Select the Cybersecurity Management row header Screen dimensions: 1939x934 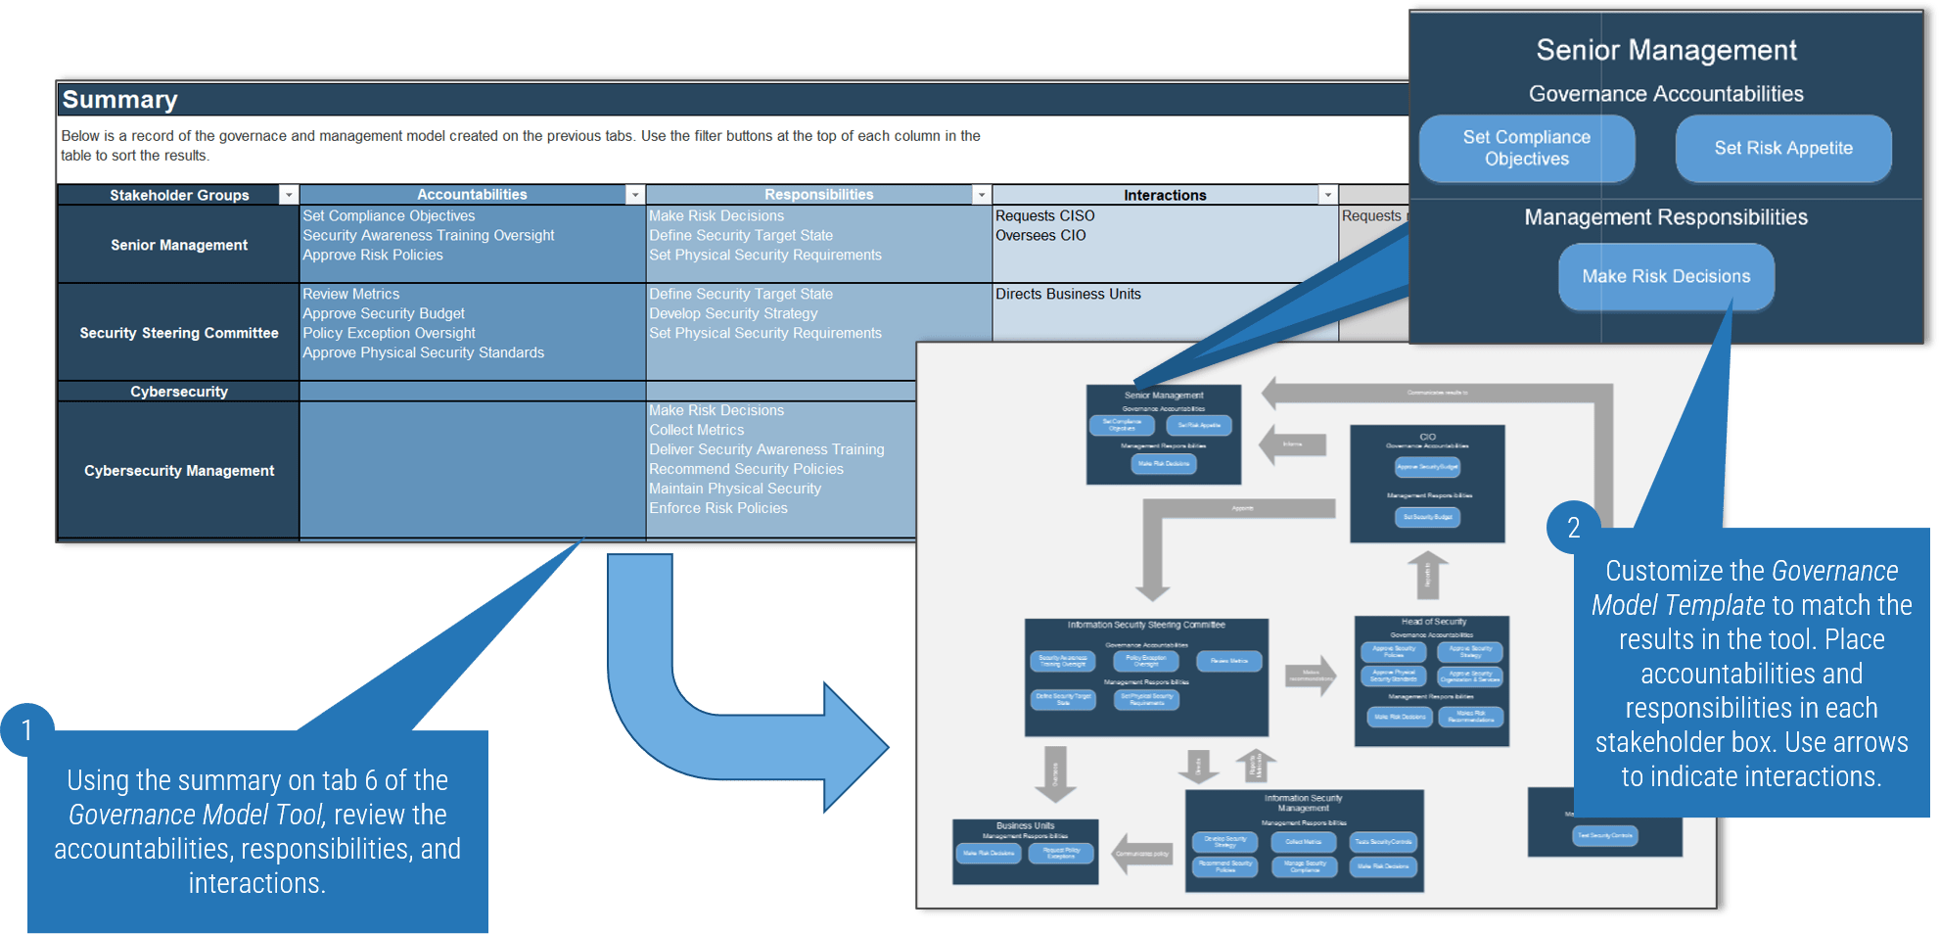(x=179, y=470)
